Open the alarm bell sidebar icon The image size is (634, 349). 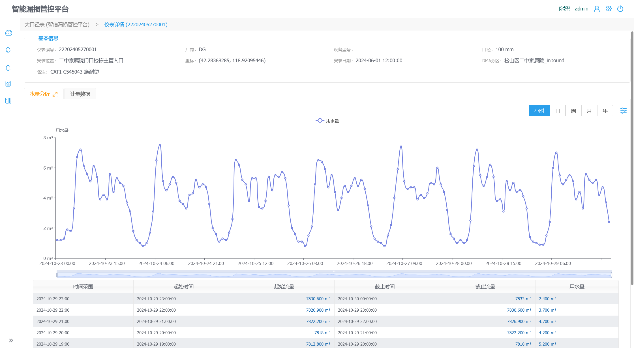tap(8, 68)
